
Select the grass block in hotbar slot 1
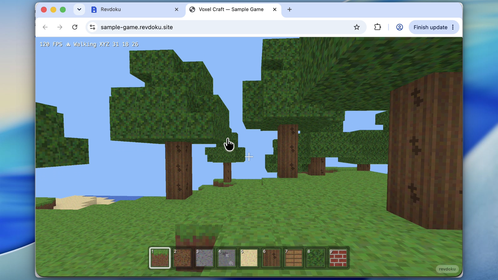coord(160,258)
